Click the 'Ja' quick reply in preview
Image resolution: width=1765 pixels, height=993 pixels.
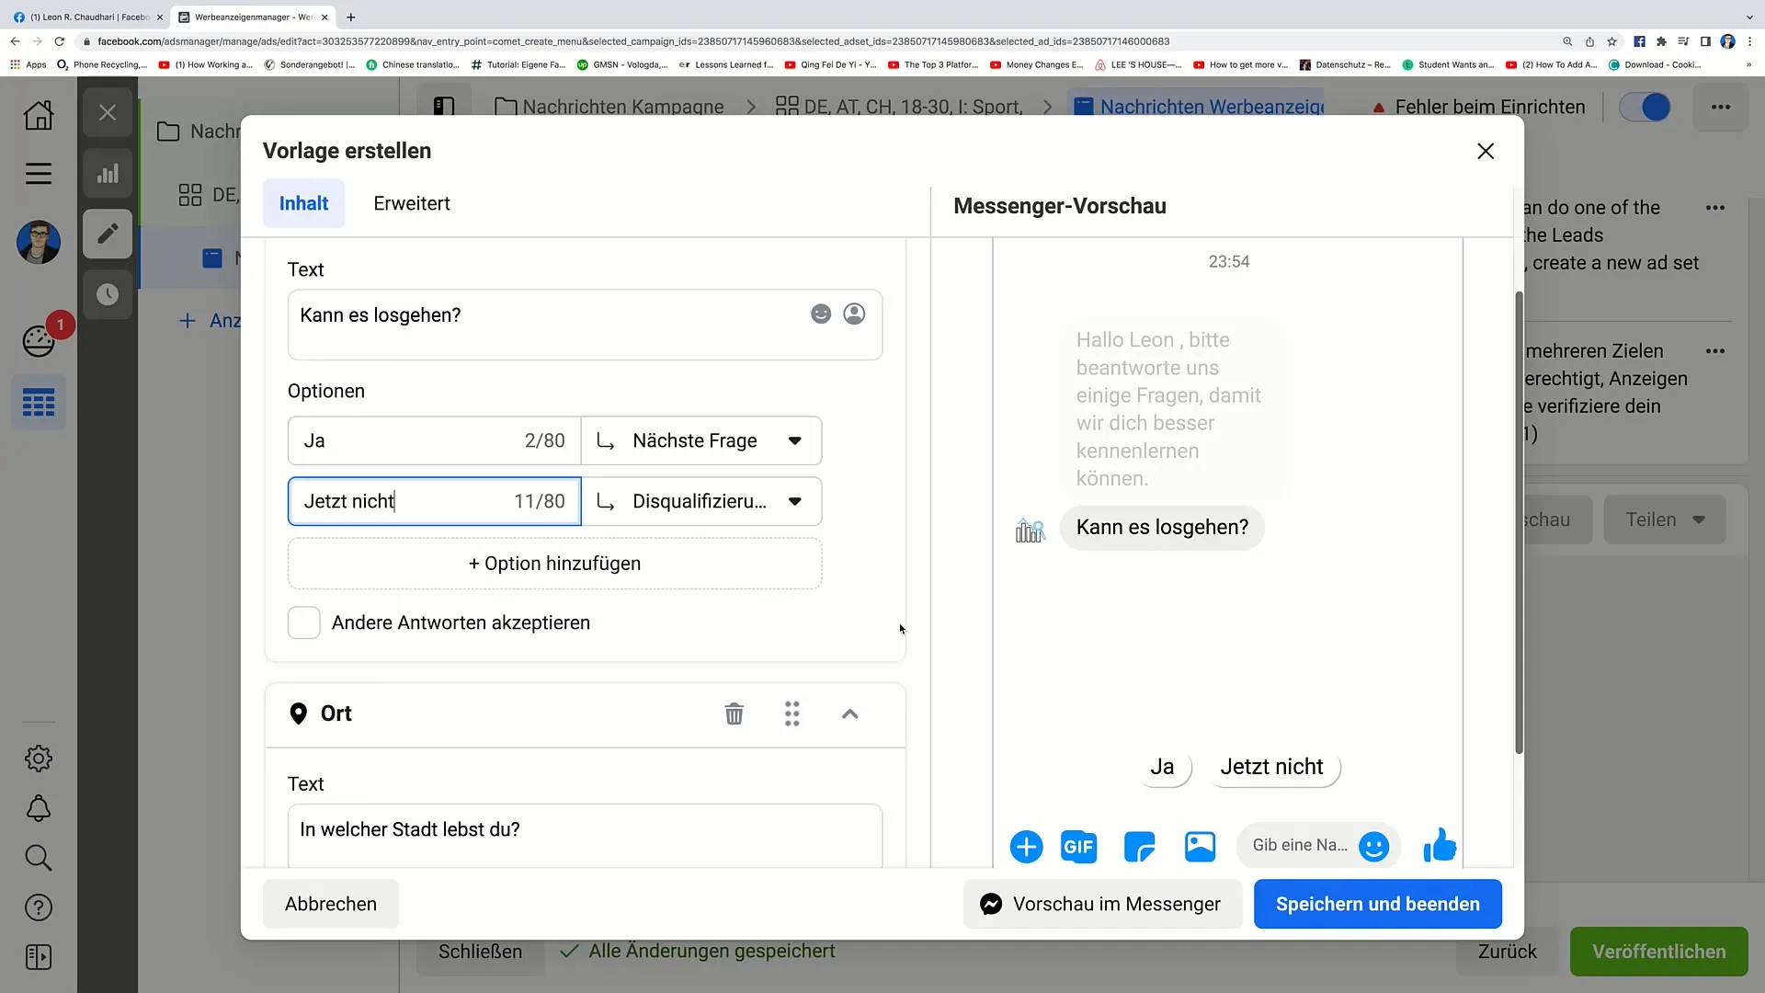1162,767
